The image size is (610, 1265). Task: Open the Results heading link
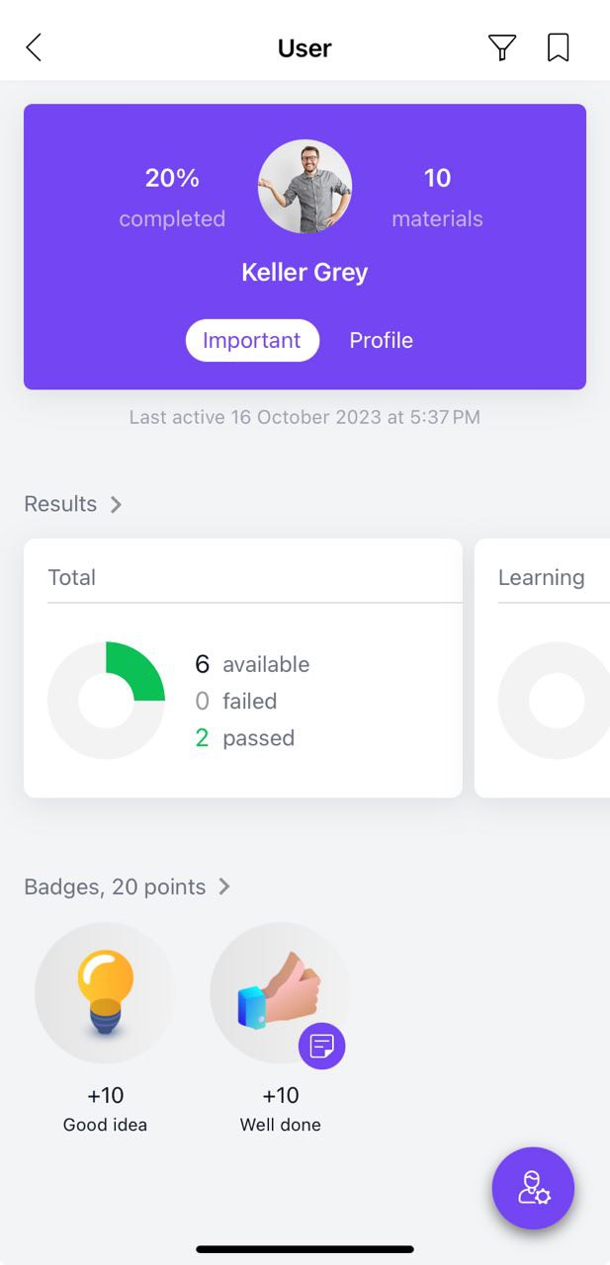point(60,504)
